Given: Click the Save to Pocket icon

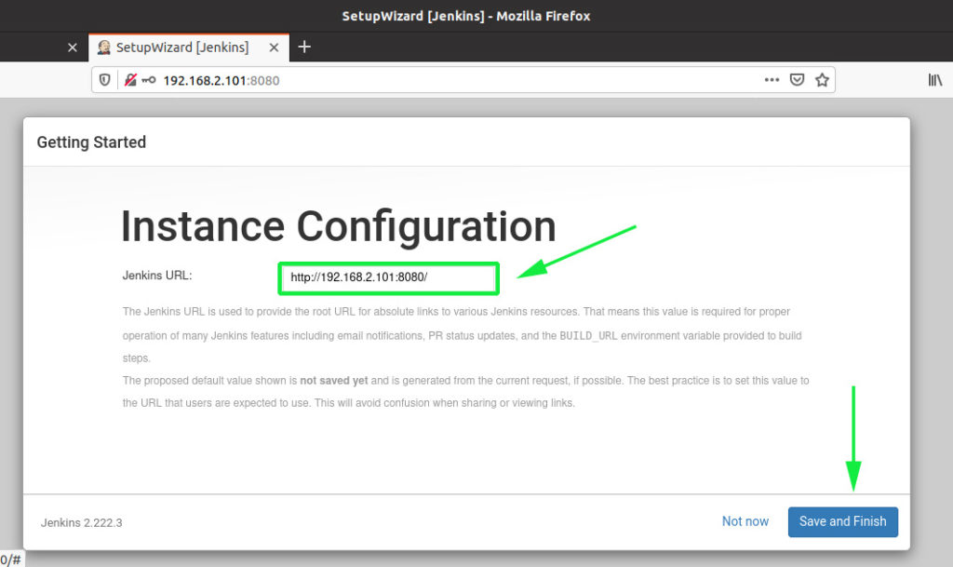Looking at the screenshot, I should click(798, 80).
